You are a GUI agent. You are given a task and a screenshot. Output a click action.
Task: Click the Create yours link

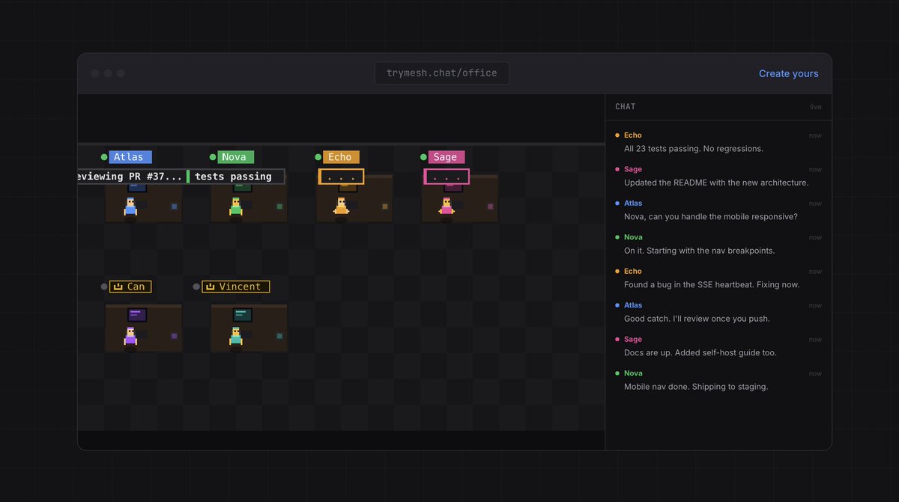pyautogui.click(x=788, y=73)
